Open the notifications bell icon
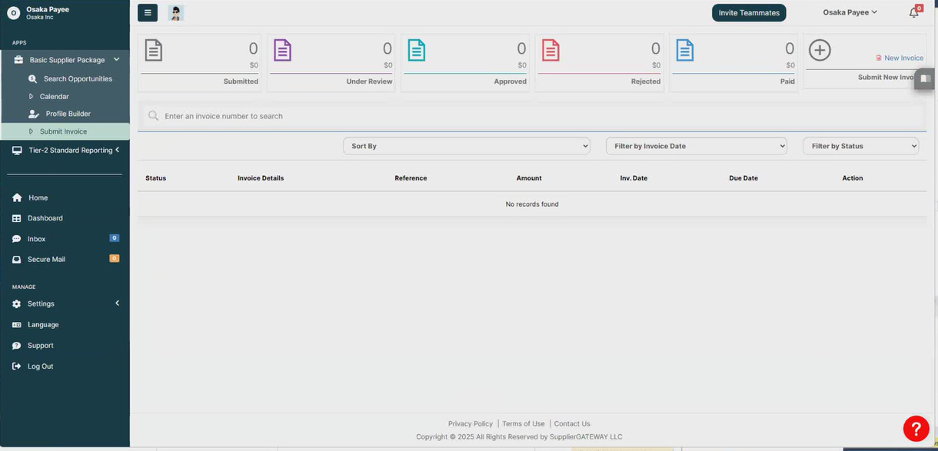The height and width of the screenshot is (451, 938). pos(913,13)
